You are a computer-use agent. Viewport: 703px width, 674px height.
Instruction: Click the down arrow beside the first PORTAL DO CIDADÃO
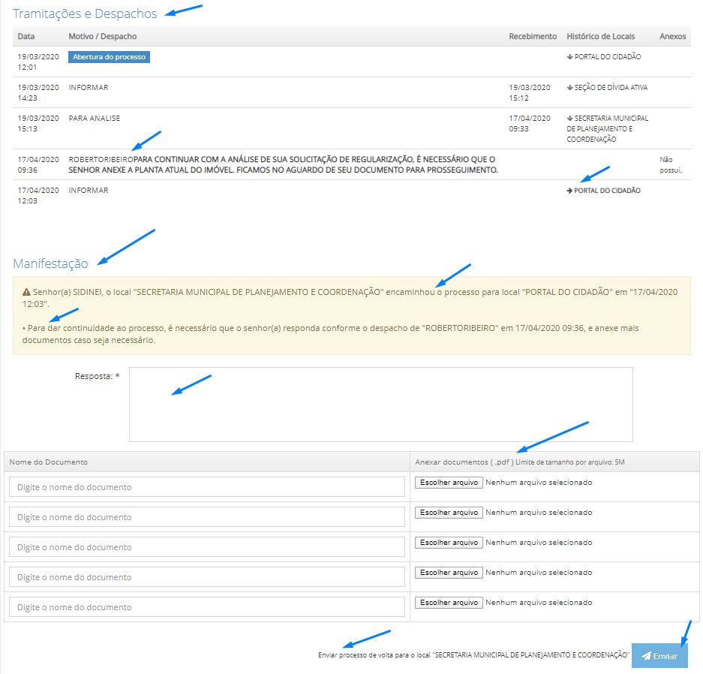pos(569,57)
